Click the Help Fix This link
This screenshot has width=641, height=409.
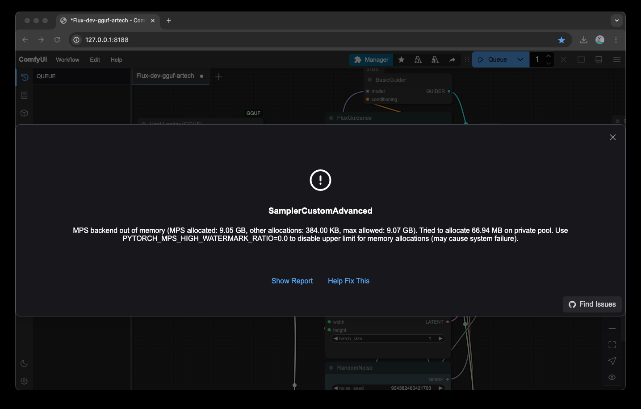coord(348,281)
